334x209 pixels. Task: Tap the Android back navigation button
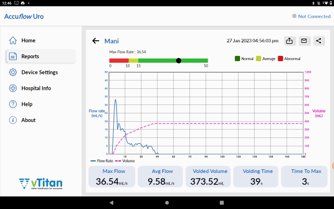coord(111,203)
